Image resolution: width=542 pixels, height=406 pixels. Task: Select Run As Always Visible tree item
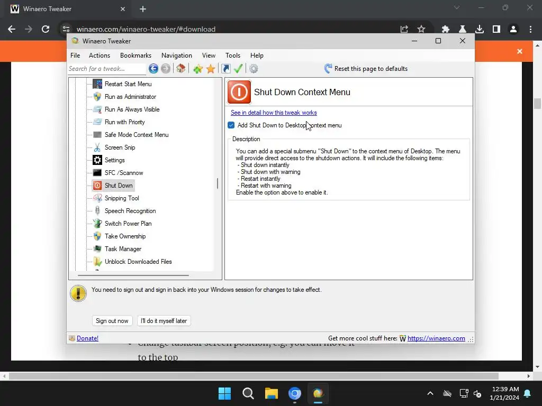tap(132, 109)
